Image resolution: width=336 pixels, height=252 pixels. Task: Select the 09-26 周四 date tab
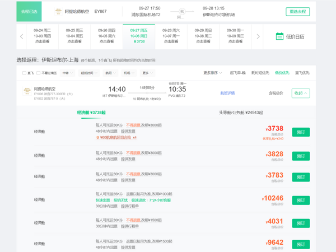coord(106,36)
